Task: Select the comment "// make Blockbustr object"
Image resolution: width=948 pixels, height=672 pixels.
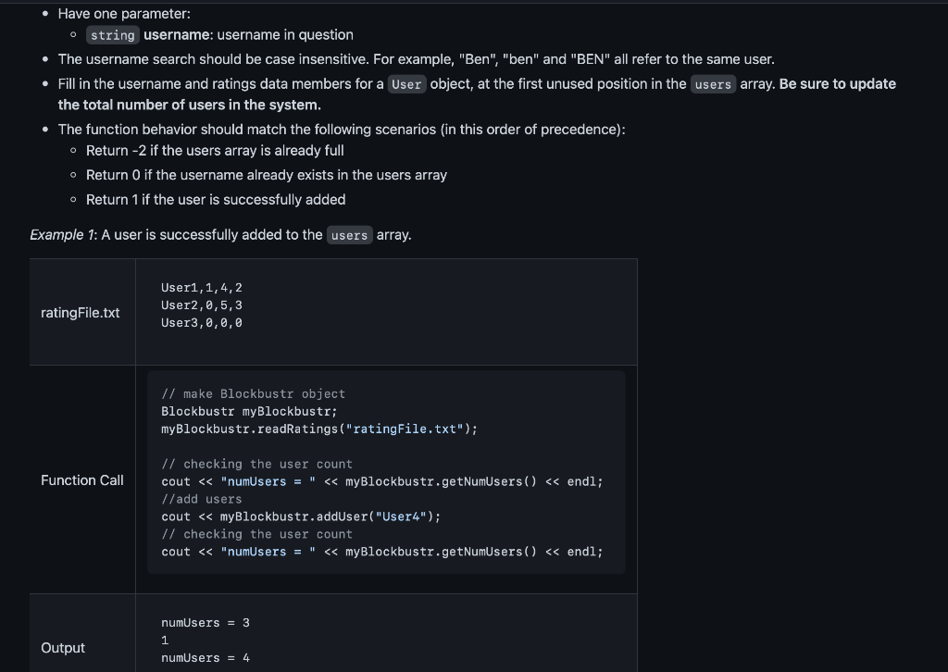Action: tap(253, 393)
